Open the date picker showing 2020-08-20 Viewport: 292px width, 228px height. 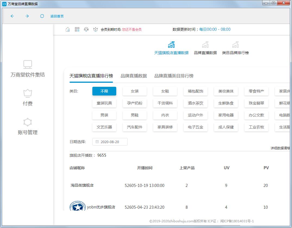click(110, 142)
